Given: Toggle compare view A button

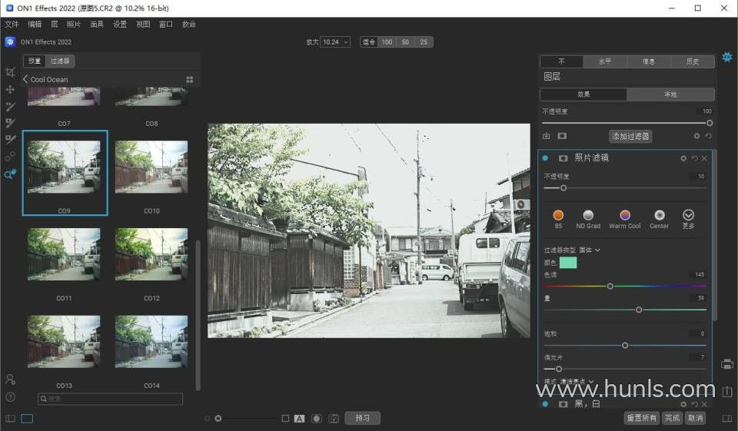Looking at the screenshot, I should (x=299, y=418).
